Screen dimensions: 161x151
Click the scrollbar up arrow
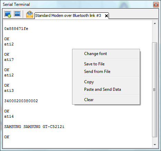(x=155, y=23)
